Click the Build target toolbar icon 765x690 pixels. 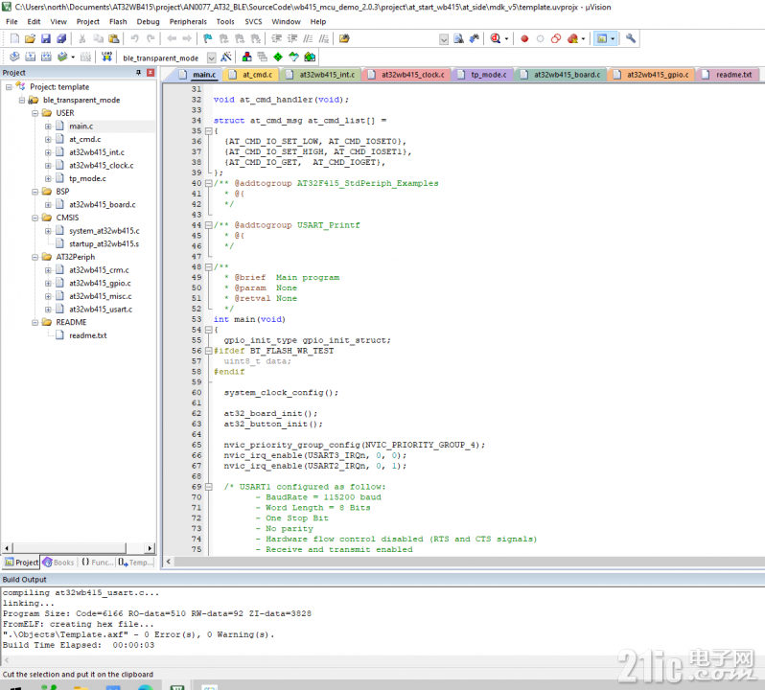tap(31, 57)
